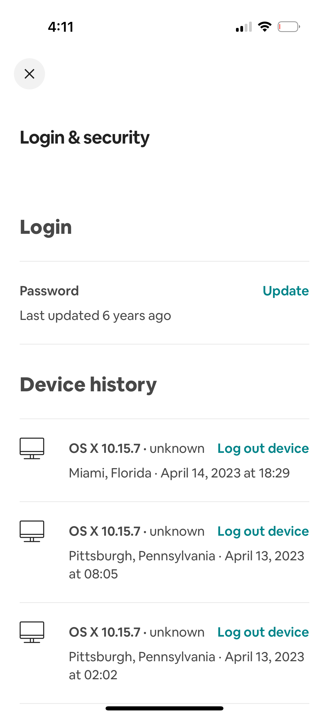Select the Device history heading

click(88, 384)
